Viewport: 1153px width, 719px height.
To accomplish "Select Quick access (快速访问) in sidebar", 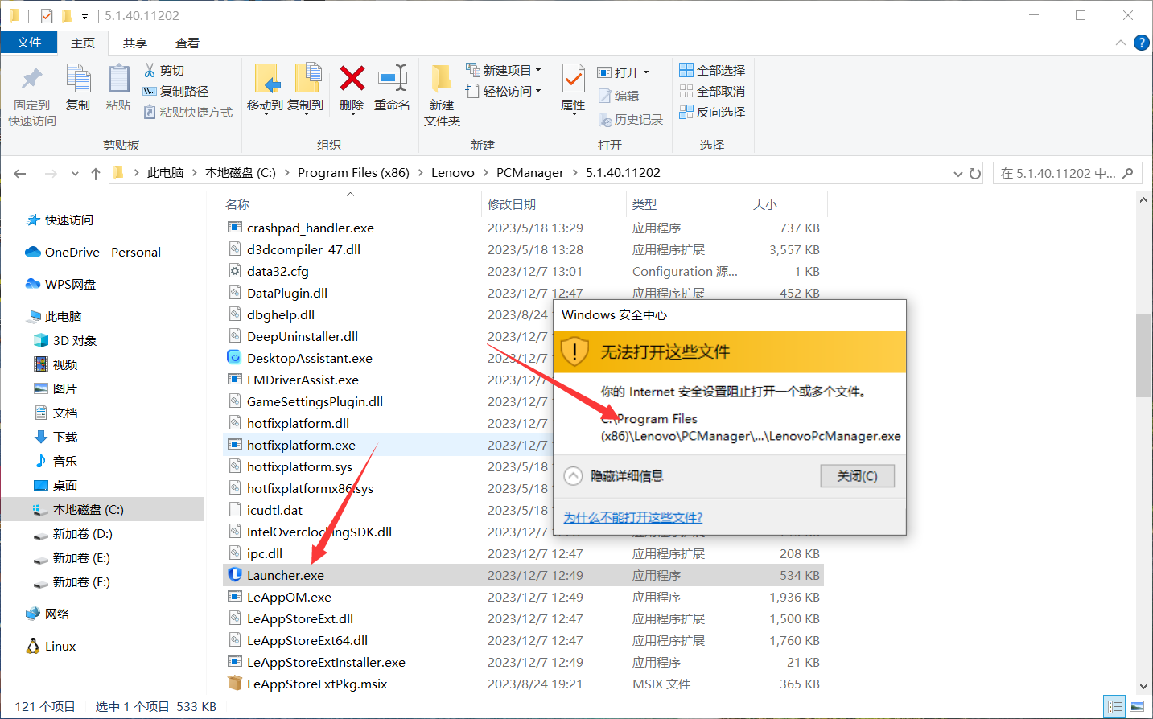I will [60, 220].
